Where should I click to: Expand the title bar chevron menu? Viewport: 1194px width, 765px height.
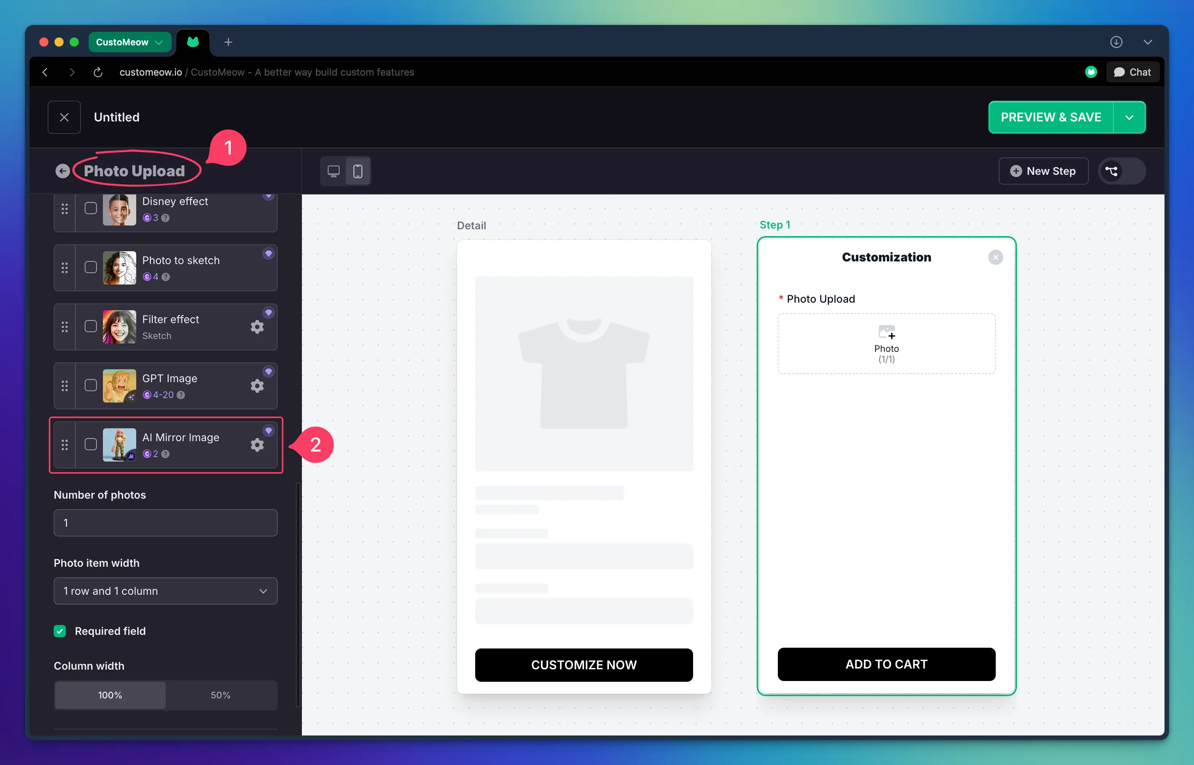tap(1147, 42)
